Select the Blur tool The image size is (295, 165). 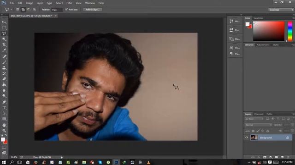coord(4,90)
